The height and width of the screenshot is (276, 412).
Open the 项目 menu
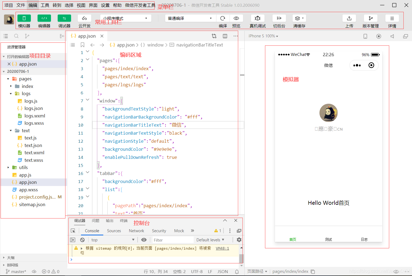pyautogui.click(x=9, y=5)
